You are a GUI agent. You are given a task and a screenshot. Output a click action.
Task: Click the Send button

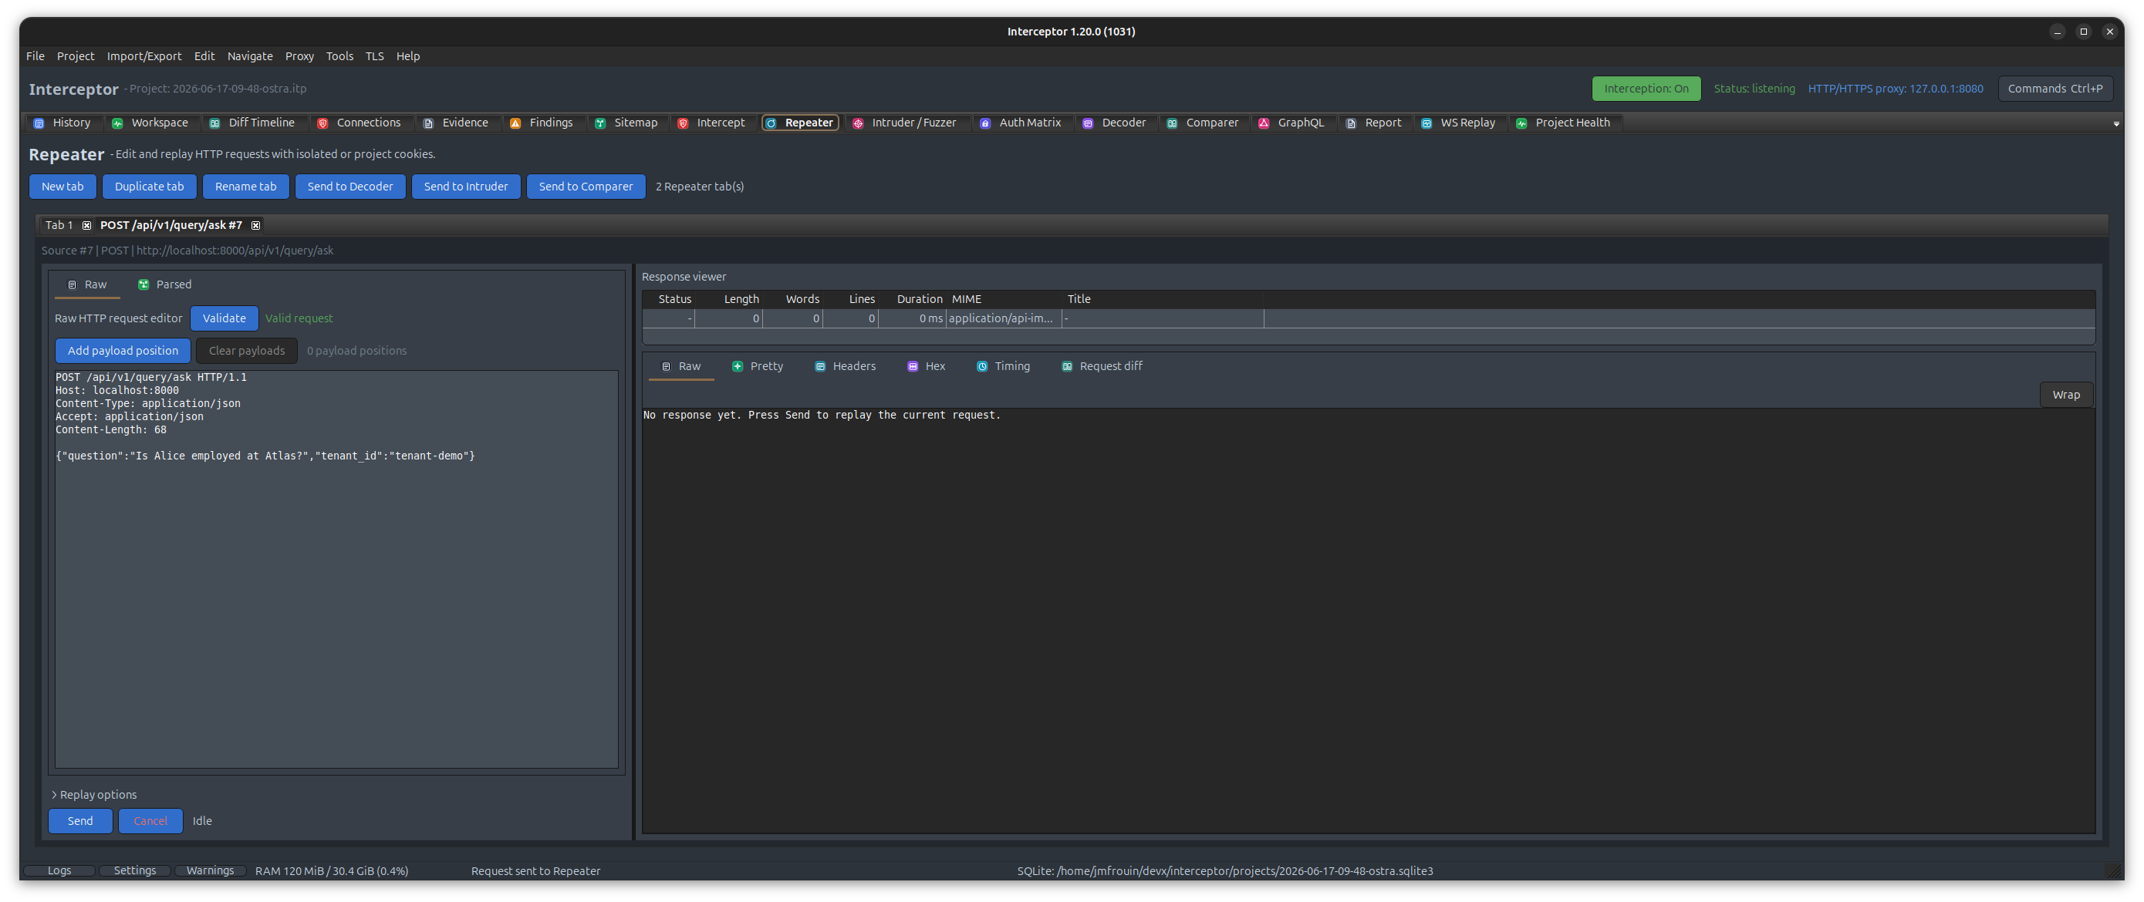point(80,821)
